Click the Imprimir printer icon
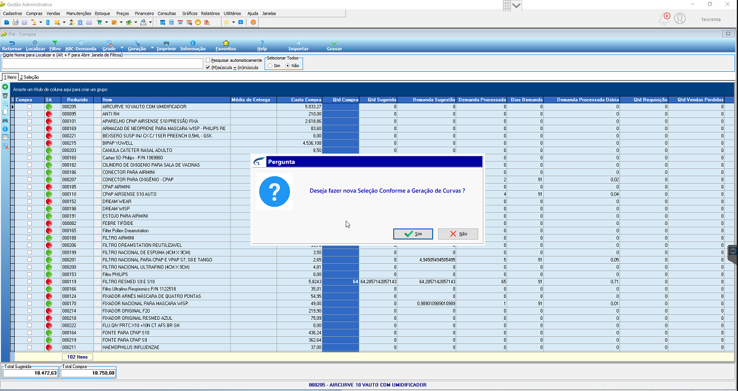This screenshot has height=391, width=738. (166, 43)
